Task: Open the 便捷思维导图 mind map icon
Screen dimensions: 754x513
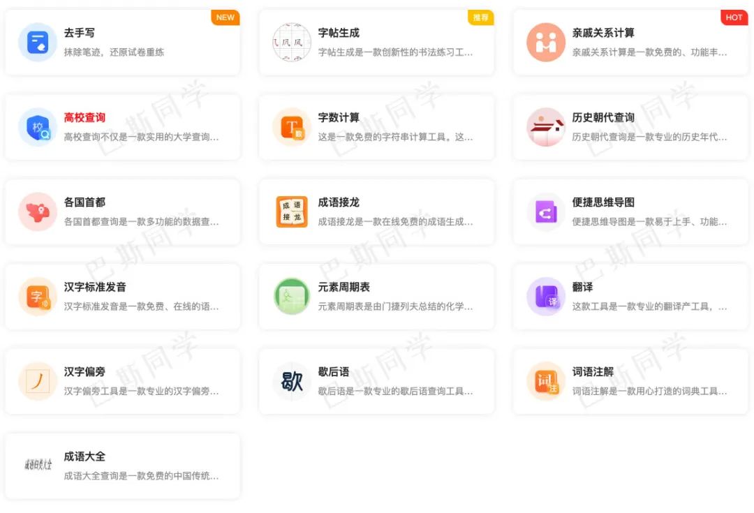Action: [545, 212]
